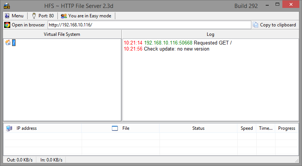302x166 pixels.
Task: Click log timestamp 10:21:14
Action: pyautogui.click(x=133, y=43)
